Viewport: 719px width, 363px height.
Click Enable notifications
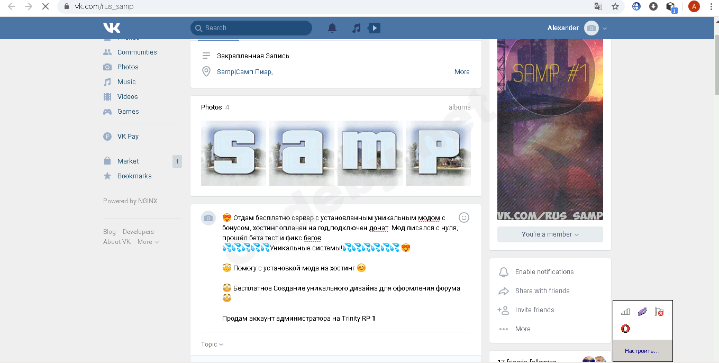tap(544, 272)
